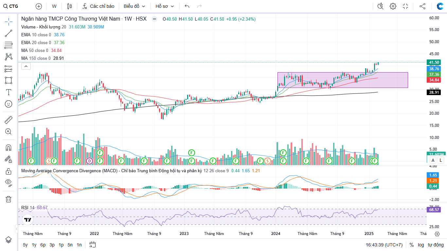
Task: Click the green 41.50 last price label
Action: pyautogui.click(x=434, y=62)
